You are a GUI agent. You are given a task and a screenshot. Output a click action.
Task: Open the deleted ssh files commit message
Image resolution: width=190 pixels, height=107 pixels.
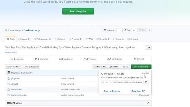pos(27,73)
